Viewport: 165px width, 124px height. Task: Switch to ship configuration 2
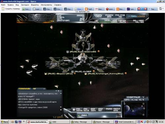point(147,97)
